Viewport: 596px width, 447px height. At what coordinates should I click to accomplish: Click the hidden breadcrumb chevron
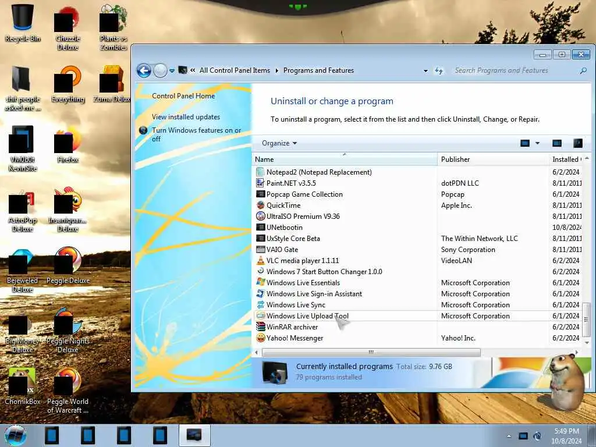(193, 70)
